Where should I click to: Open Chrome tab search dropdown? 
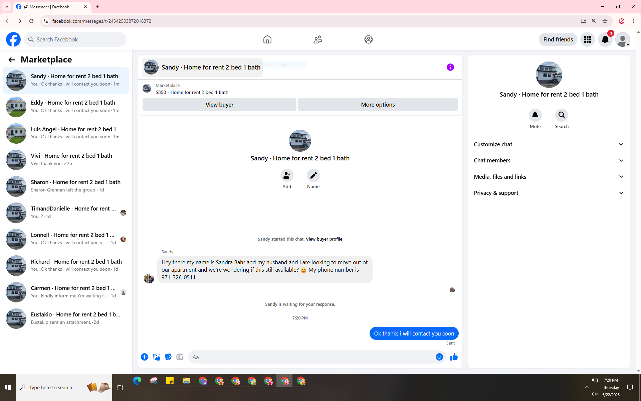click(x=7, y=7)
